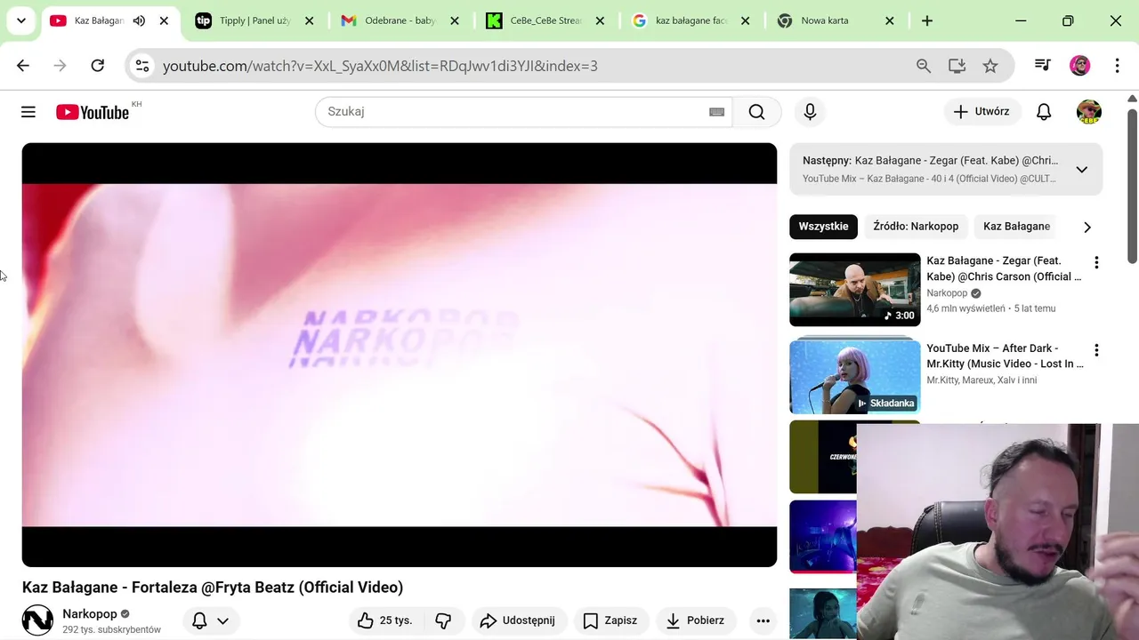Open options for the After Dark mix

pyautogui.click(x=1096, y=350)
